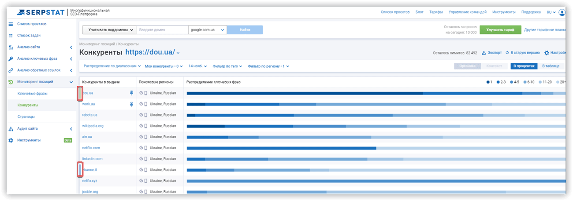Select the Органика toggle
Image resolution: width=573 pixels, height=201 pixels.
click(467, 66)
